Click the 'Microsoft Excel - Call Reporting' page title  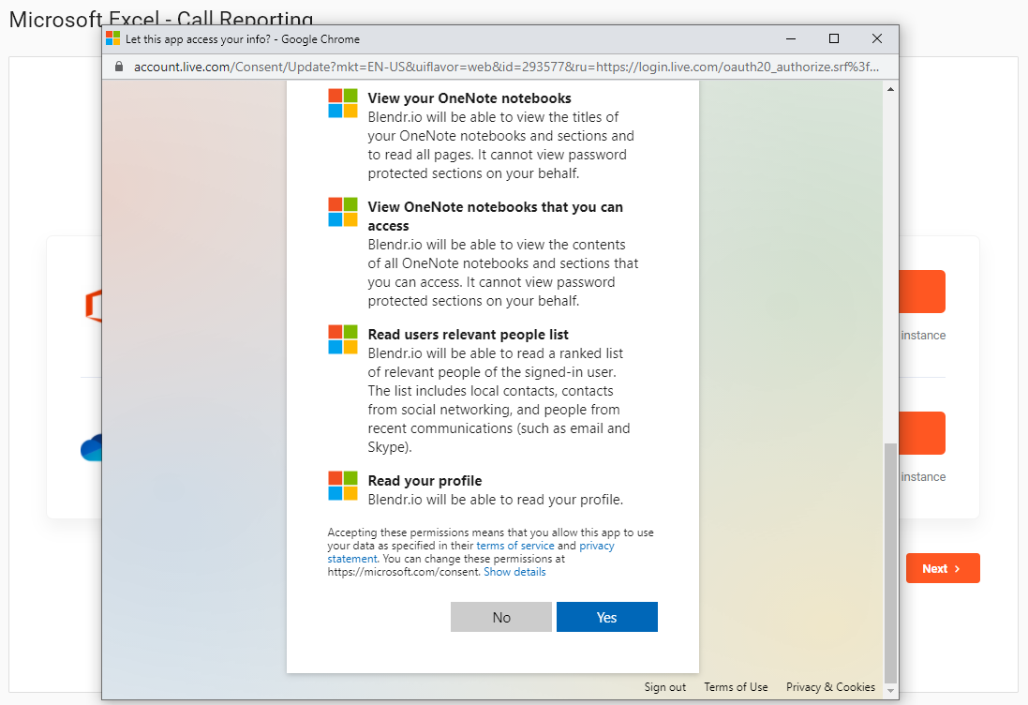[161, 19]
